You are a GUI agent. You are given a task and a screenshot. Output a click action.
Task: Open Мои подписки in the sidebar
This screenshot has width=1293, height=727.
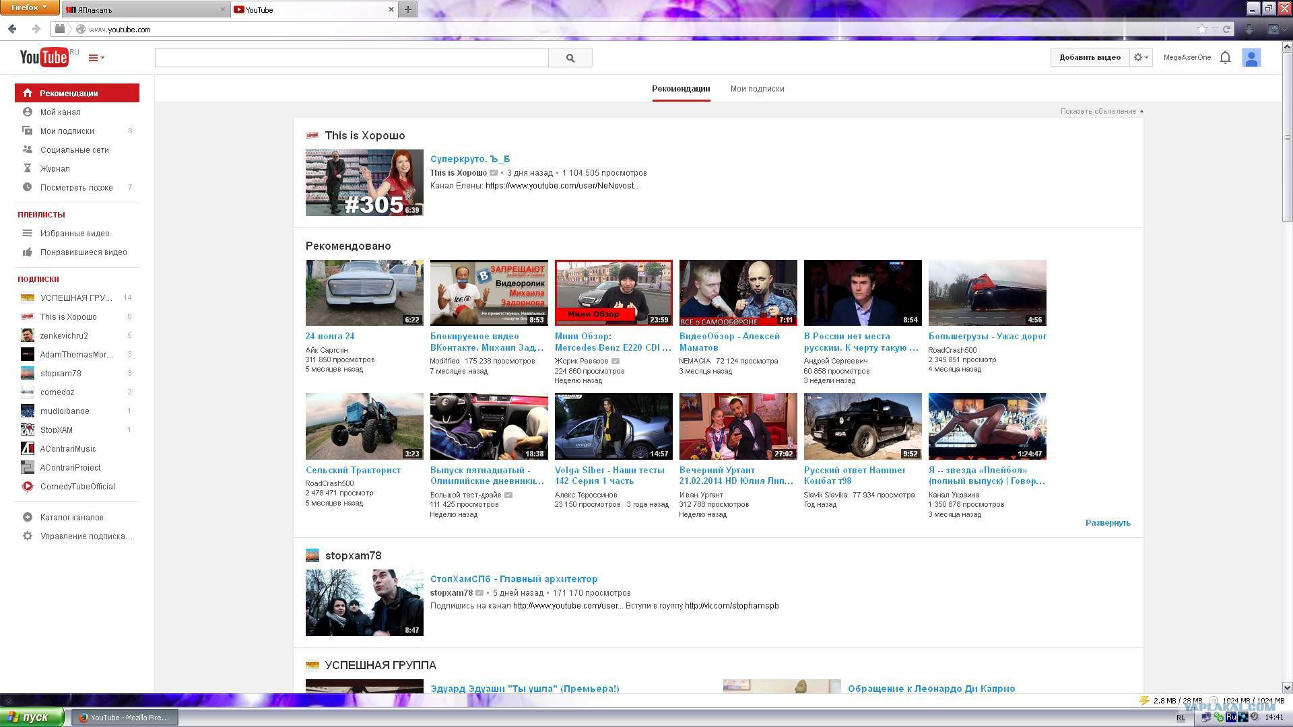(77, 131)
